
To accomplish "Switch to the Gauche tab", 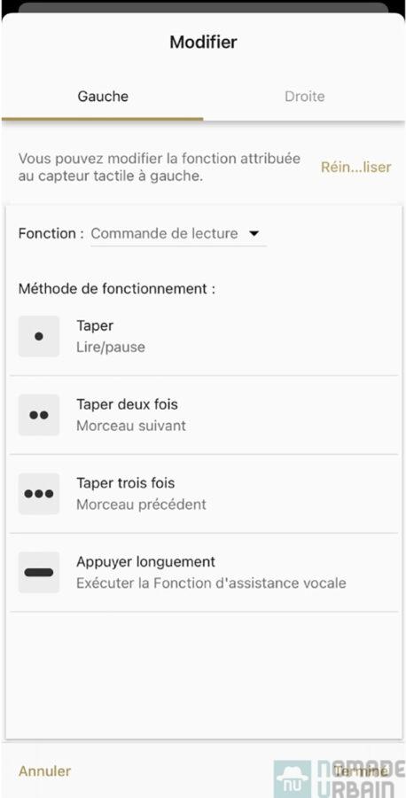I will tap(103, 96).
